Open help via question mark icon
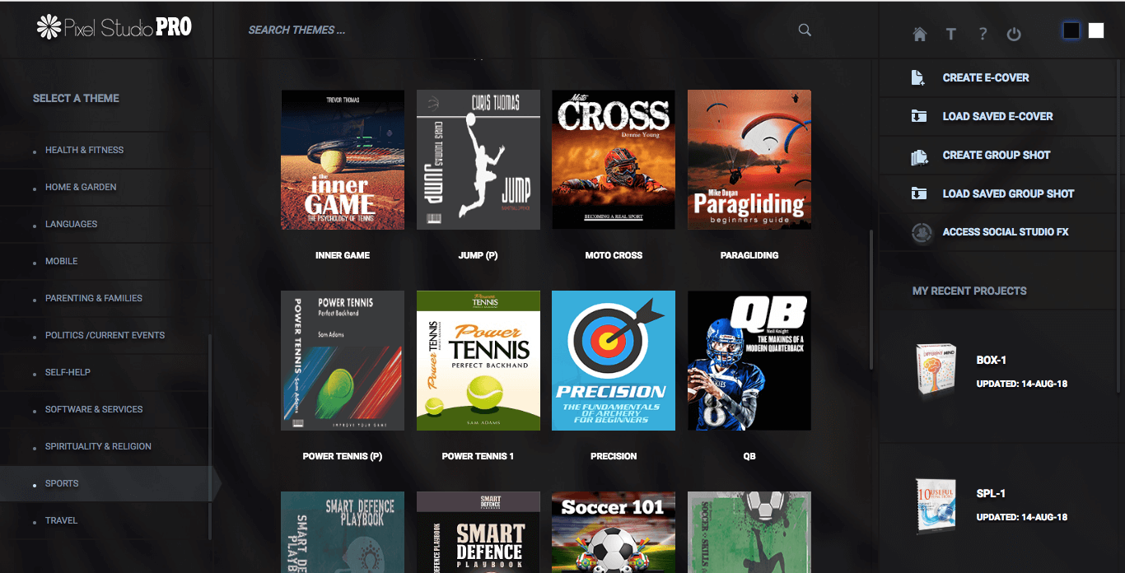Viewport: 1125px width, 573px height. click(x=983, y=34)
